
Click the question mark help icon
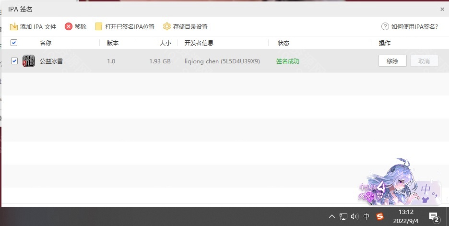point(385,26)
